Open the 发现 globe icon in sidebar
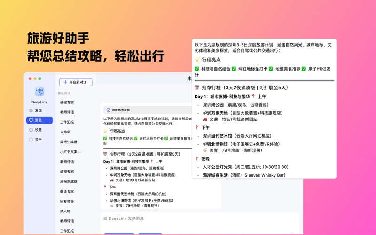The image size is (376, 235). [31, 110]
